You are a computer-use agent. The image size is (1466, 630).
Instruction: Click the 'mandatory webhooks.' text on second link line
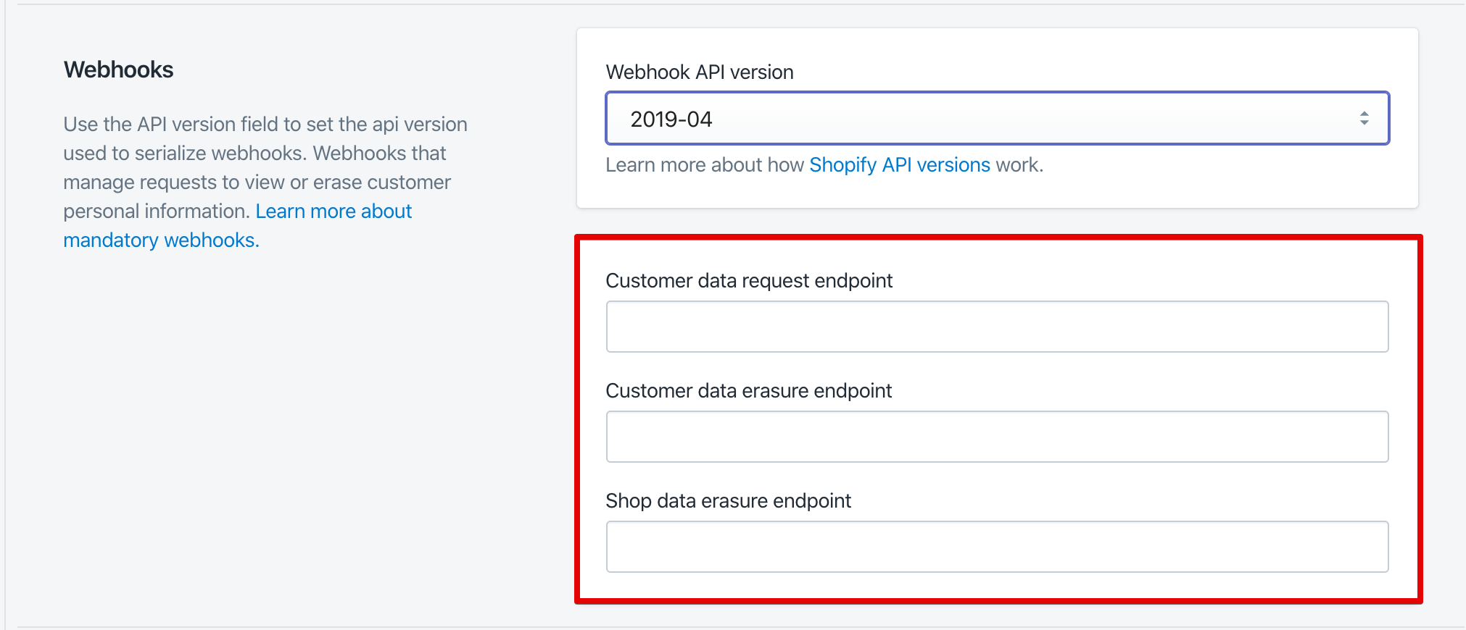tap(161, 240)
